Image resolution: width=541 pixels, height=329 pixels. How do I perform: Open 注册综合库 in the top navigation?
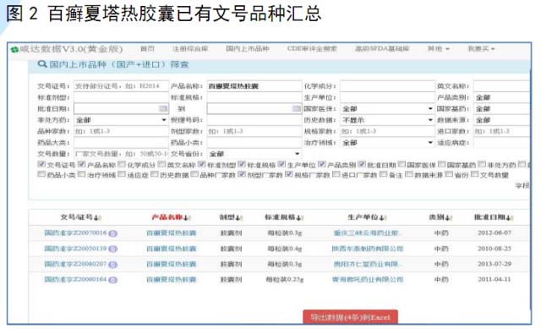pyautogui.click(x=190, y=49)
